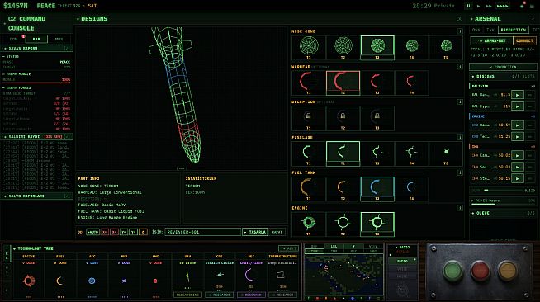Viewport: 540px width, 302px height.
Task: Choose the T4 fuselage part
Action: (x=412, y=153)
